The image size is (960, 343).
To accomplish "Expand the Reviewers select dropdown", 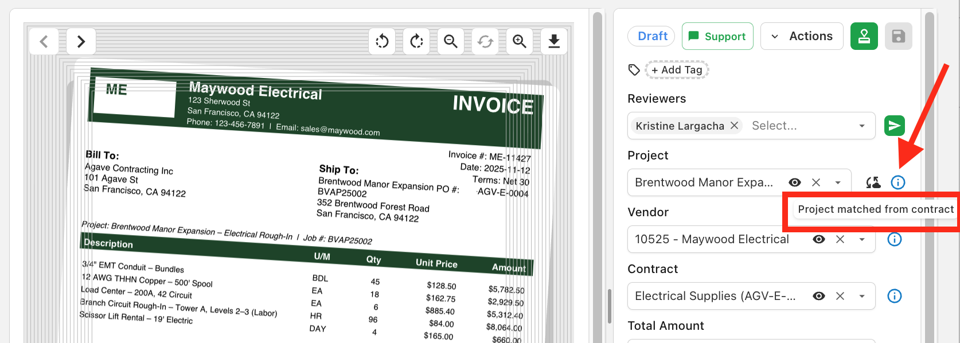I will pyautogui.click(x=862, y=126).
